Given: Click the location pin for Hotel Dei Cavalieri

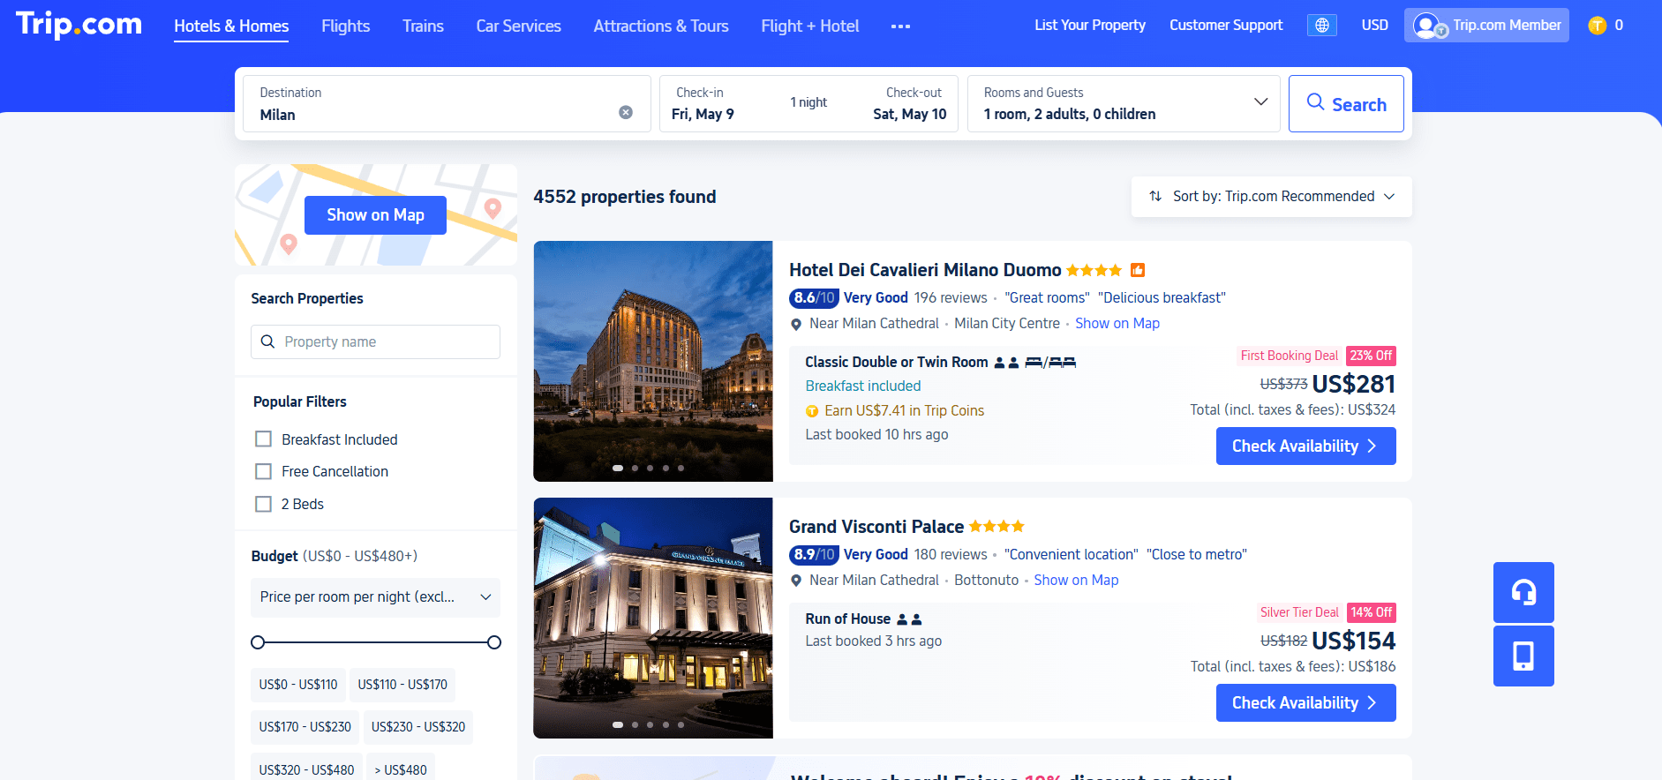Looking at the screenshot, I should click(x=796, y=324).
